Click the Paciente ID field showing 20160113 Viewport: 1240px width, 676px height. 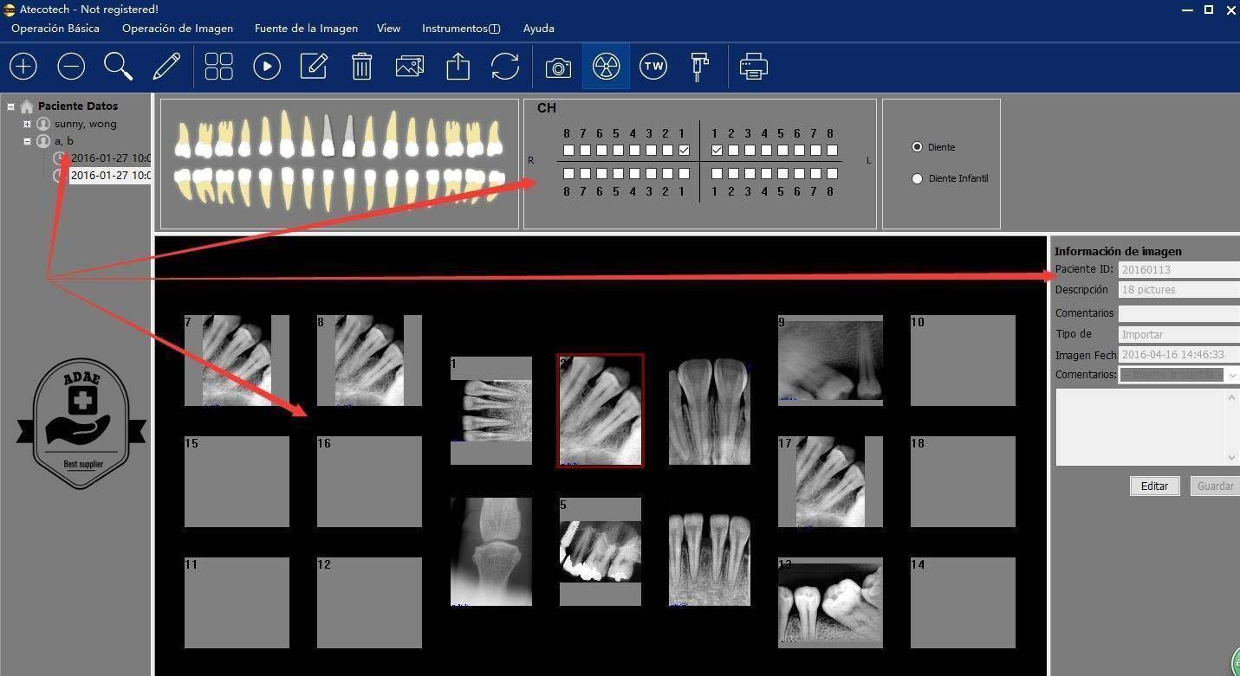point(1178,270)
